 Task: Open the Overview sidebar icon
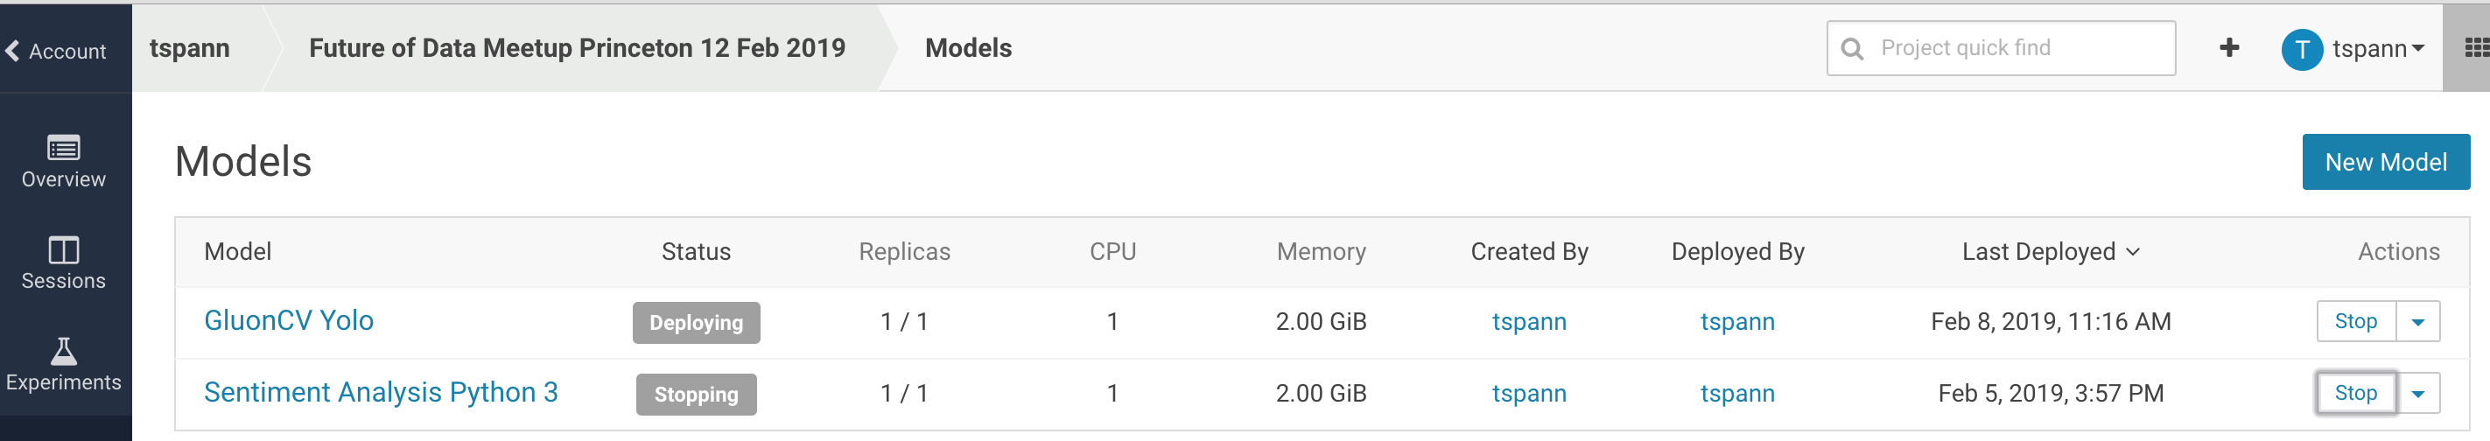(x=64, y=149)
